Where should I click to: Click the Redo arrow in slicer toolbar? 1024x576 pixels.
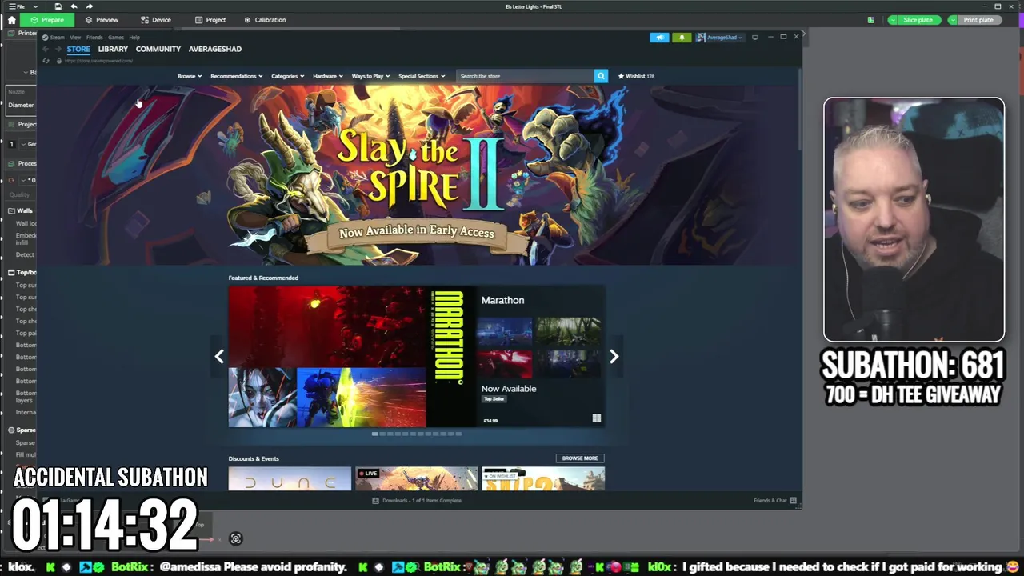point(89,6)
